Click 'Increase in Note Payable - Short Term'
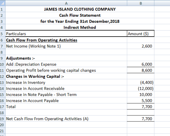Image resolution: width=170 pixels, height=136 pixels. (x=66, y=95)
